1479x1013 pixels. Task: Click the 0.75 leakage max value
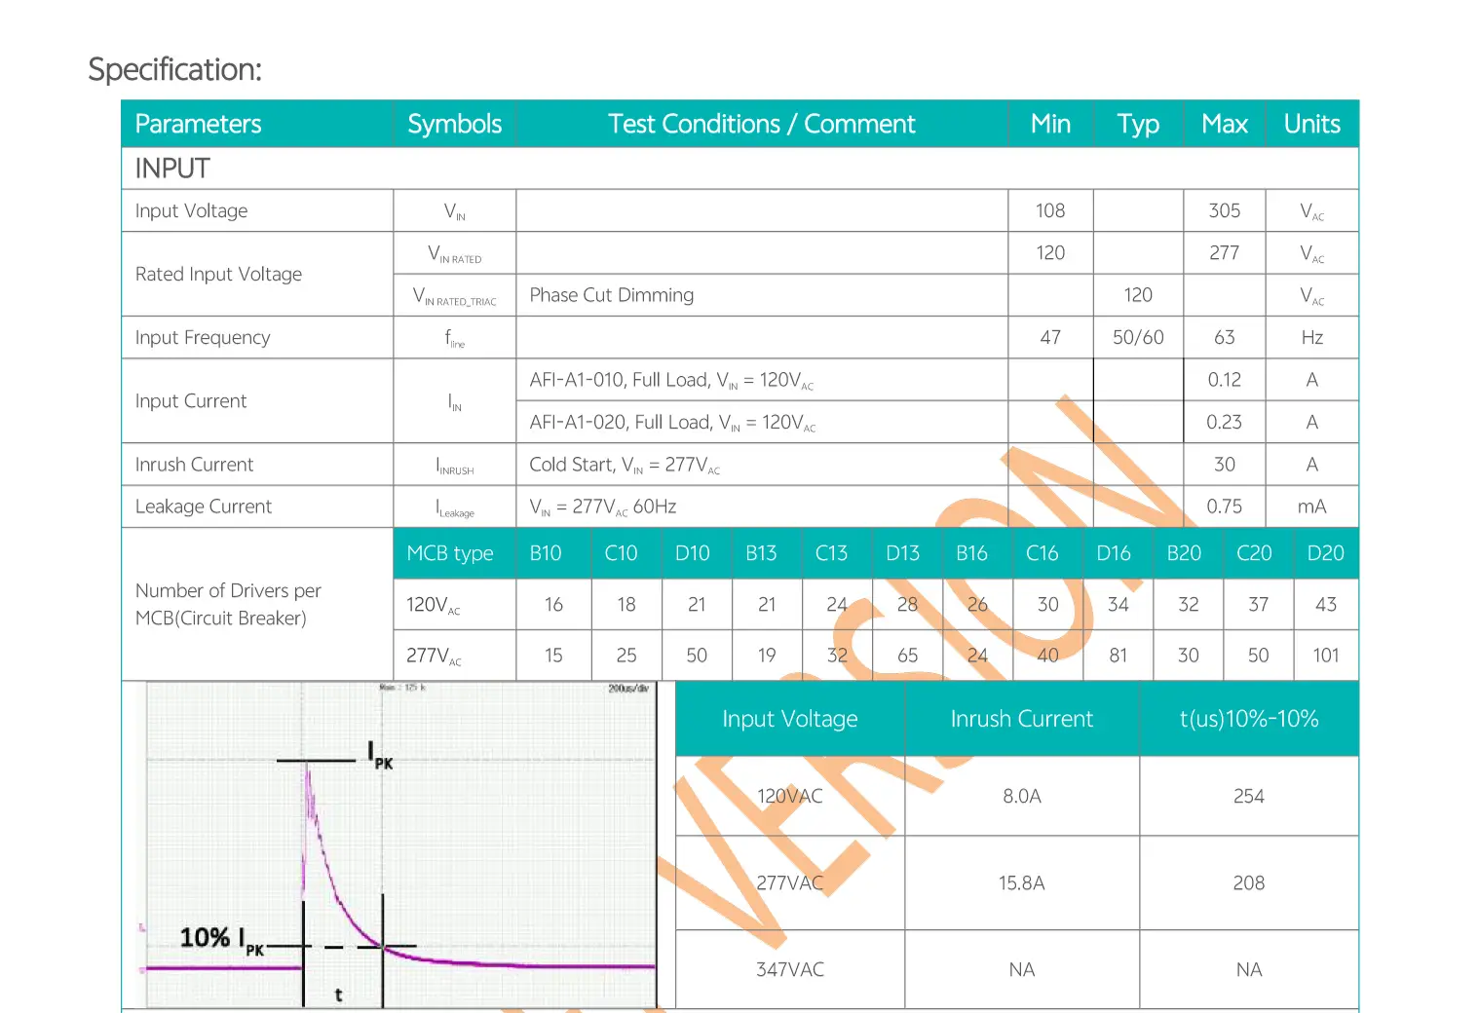point(1224,506)
